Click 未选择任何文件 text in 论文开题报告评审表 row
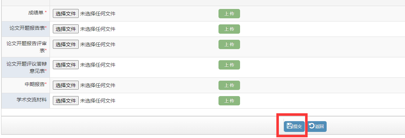The image size is (405, 138). [98, 44]
